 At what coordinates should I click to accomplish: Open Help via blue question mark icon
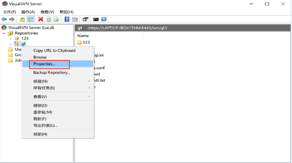pyautogui.click(x=67, y=19)
